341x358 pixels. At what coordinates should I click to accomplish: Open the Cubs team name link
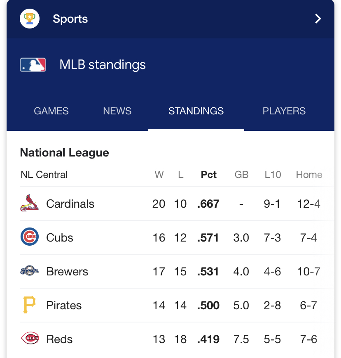coord(60,238)
